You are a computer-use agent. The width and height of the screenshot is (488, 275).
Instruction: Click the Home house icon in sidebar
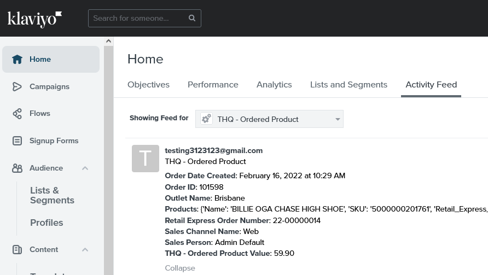pos(17,59)
